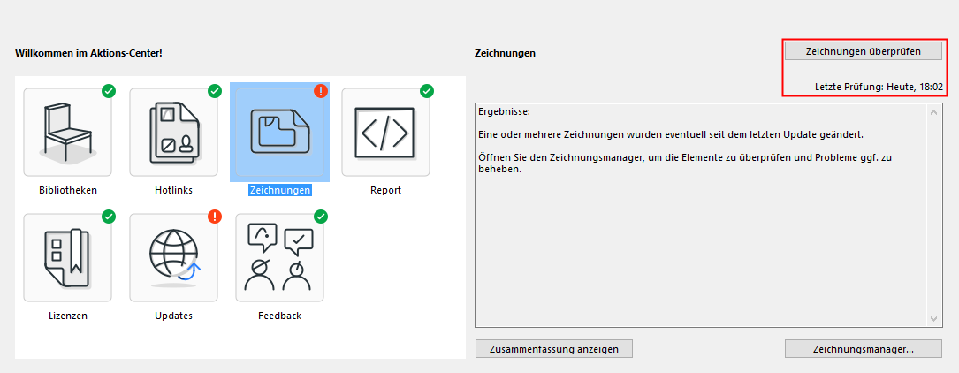Open the Zeichnungsmanager... dialog button
959x373 pixels.
pyautogui.click(x=863, y=349)
